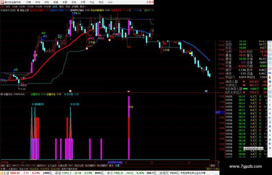Switch to 30-minute period in right sidebar
The width and height of the screenshot is (272, 175).
point(270,114)
